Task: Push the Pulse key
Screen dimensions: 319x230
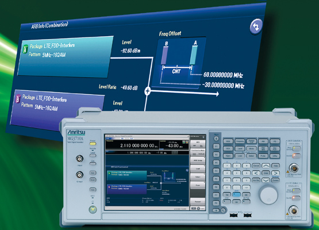Action: click(263, 156)
